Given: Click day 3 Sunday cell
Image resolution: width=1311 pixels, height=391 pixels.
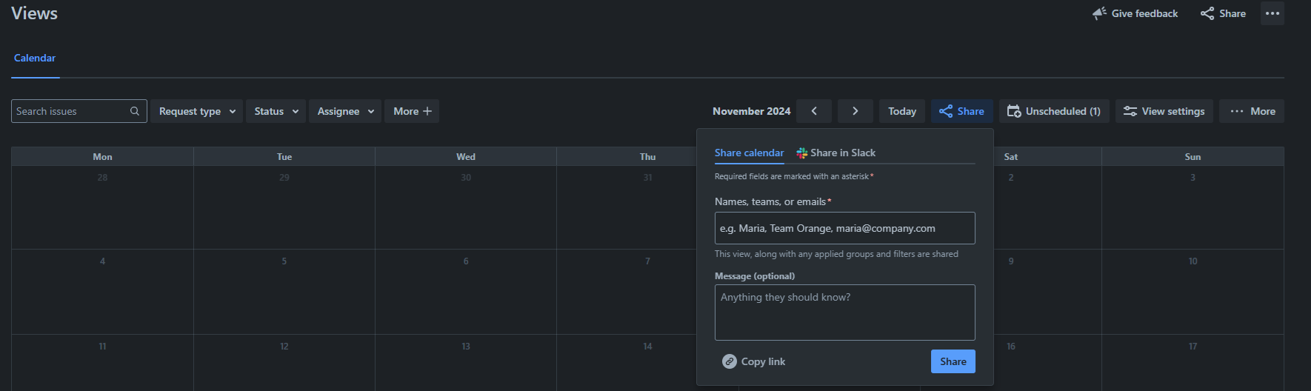Looking at the screenshot, I should (1192, 207).
